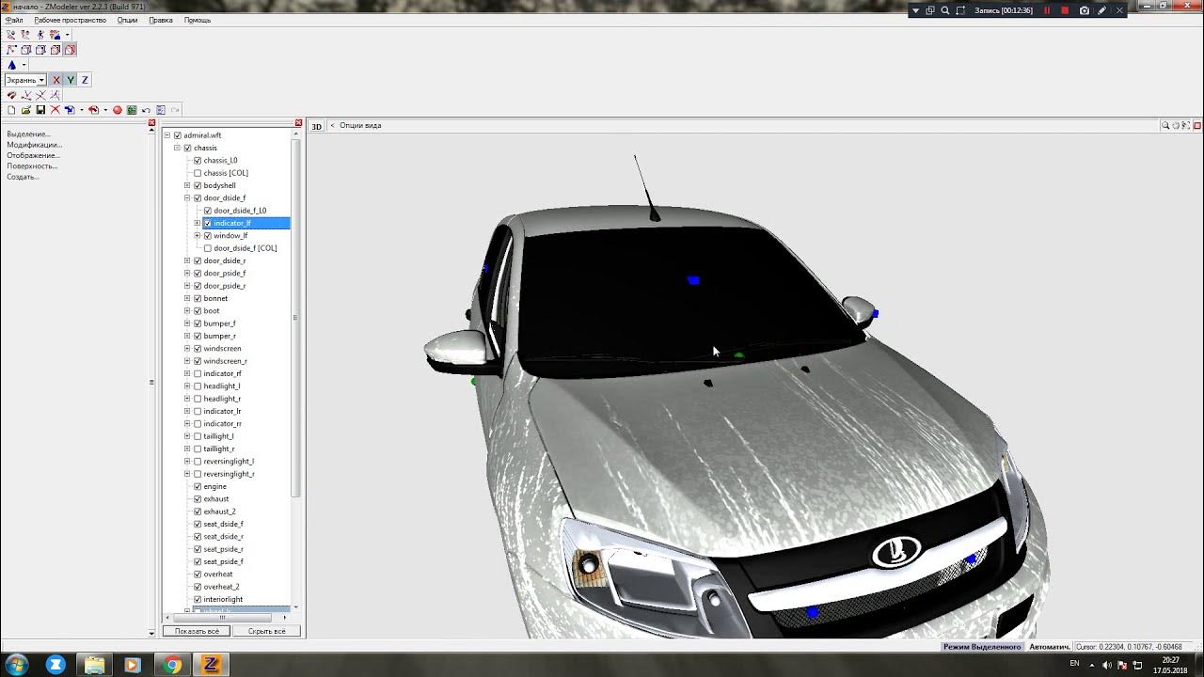The width and height of the screenshot is (1204, 677).
Task: Expand the indicator_lf tree node
Action: pos(198,223)
